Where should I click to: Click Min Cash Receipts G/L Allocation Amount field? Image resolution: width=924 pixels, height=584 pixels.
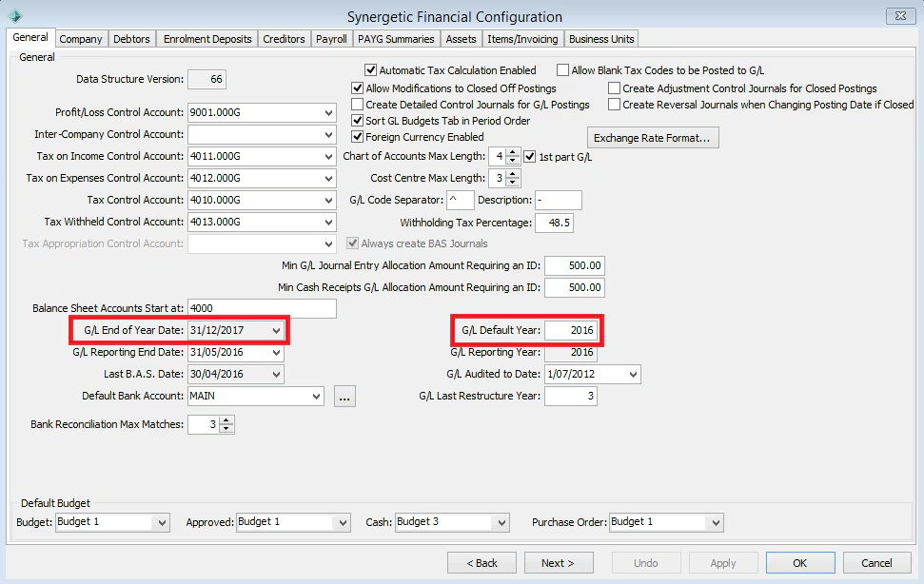[x=575, y=287]
